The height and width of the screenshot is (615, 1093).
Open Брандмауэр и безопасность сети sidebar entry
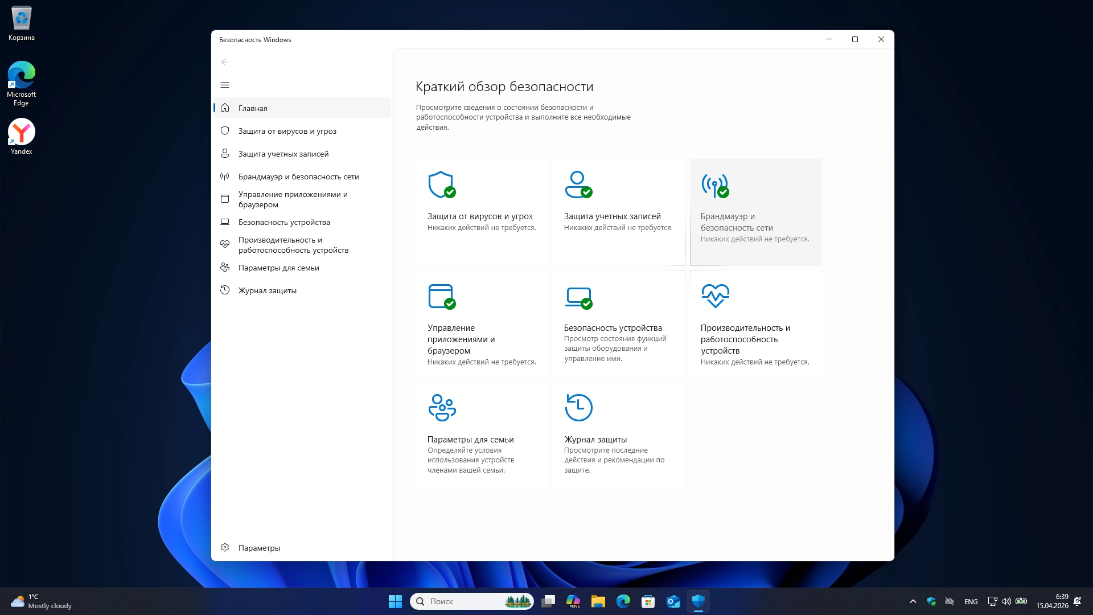[x=298, y=177]
